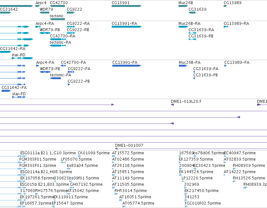Click the LP12220.5prime EST label
The height and width of the screenshot is (208, 267).
point(197,178)
